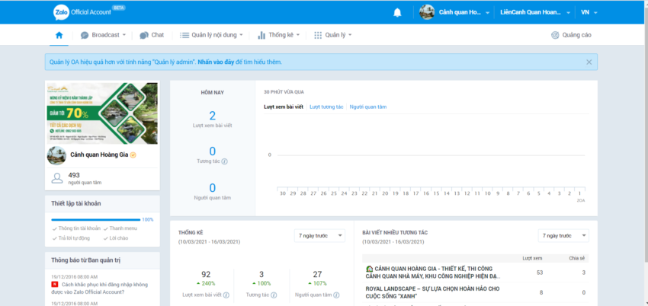
Task: Click the info icon beside Người quan tâm
Action: pyautogui.click(x=236, y=198)
